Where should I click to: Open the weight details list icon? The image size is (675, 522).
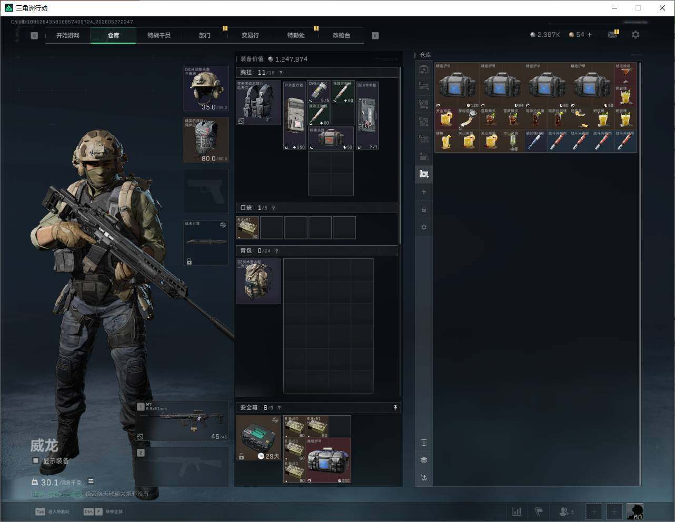91,481
